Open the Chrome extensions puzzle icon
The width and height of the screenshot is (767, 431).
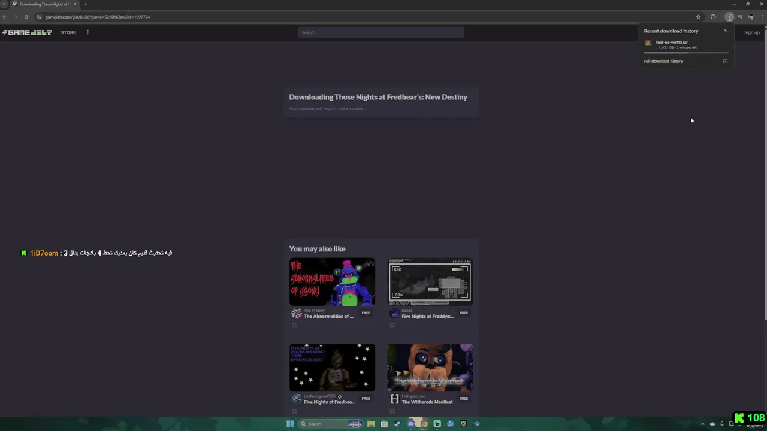pyautogui.click(x=713, y=17)
